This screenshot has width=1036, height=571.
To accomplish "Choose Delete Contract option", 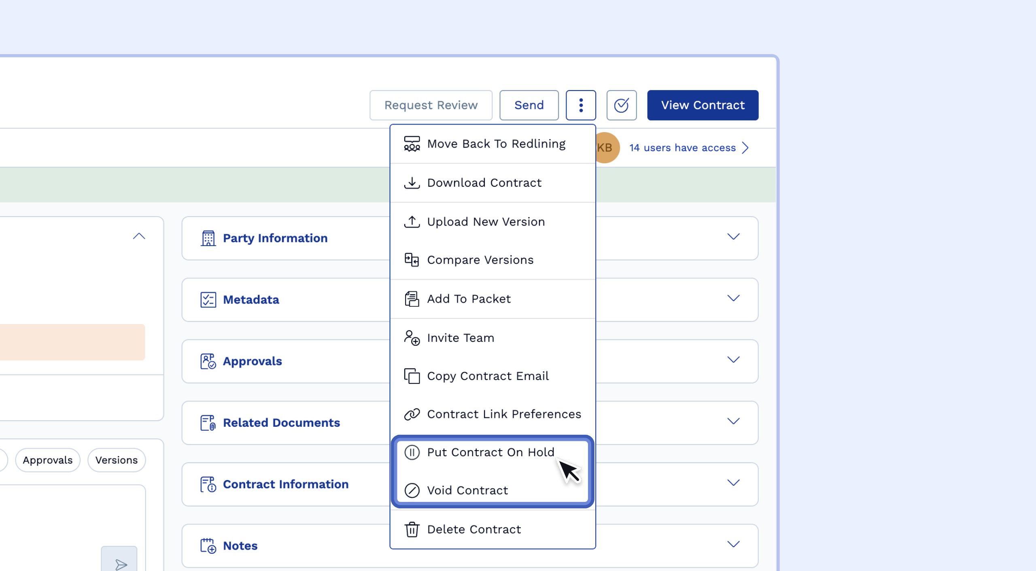I will point(473,529).
